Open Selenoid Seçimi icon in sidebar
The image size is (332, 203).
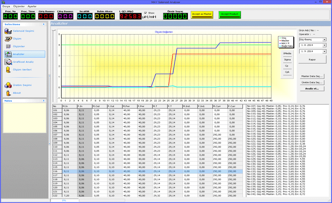click(8, 31)
